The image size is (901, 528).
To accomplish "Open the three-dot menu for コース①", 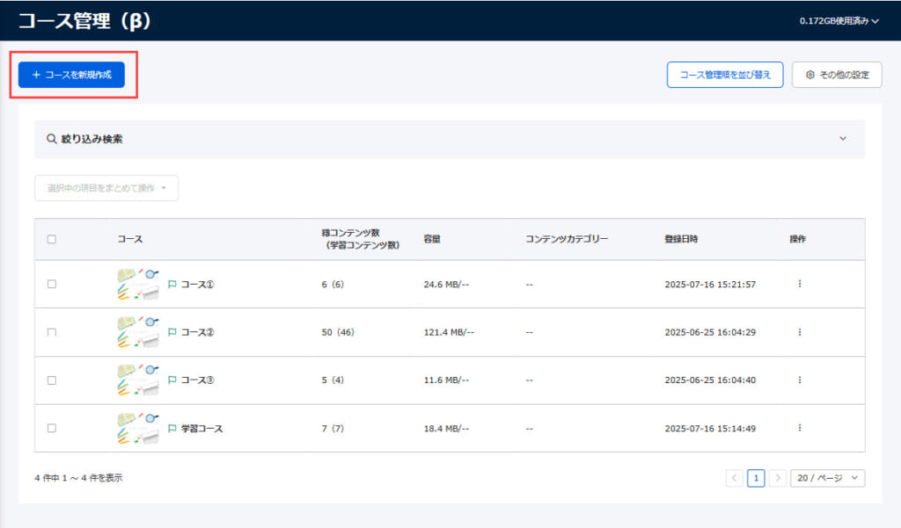I will (799, 284).
